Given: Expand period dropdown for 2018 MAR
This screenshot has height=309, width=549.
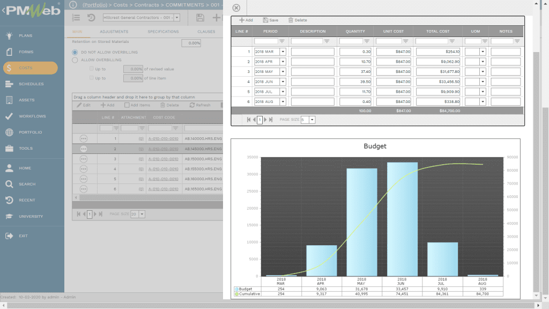Looking at the screenshot, I should point(283,52).
